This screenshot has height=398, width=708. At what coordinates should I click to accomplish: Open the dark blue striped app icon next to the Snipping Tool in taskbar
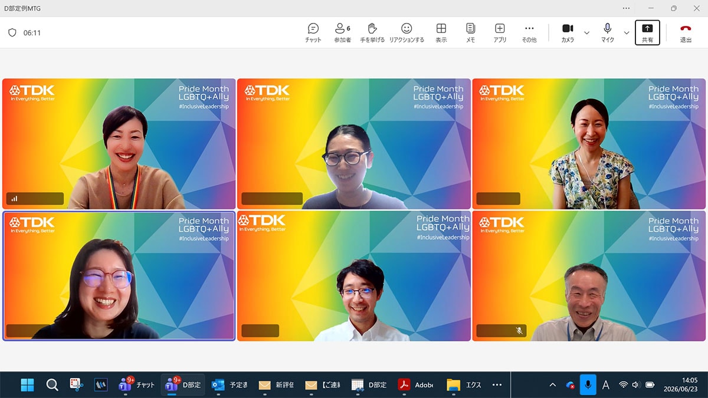click(x=100, y=385)
